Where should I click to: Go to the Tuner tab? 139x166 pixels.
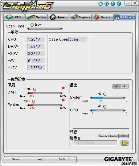point(59,17)
